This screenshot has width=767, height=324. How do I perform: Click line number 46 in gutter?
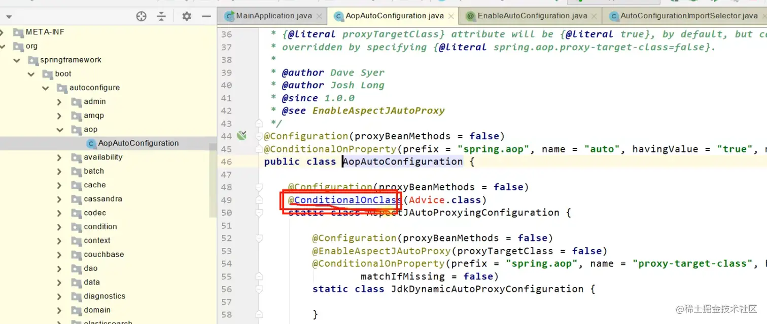(x=226, y=162)
